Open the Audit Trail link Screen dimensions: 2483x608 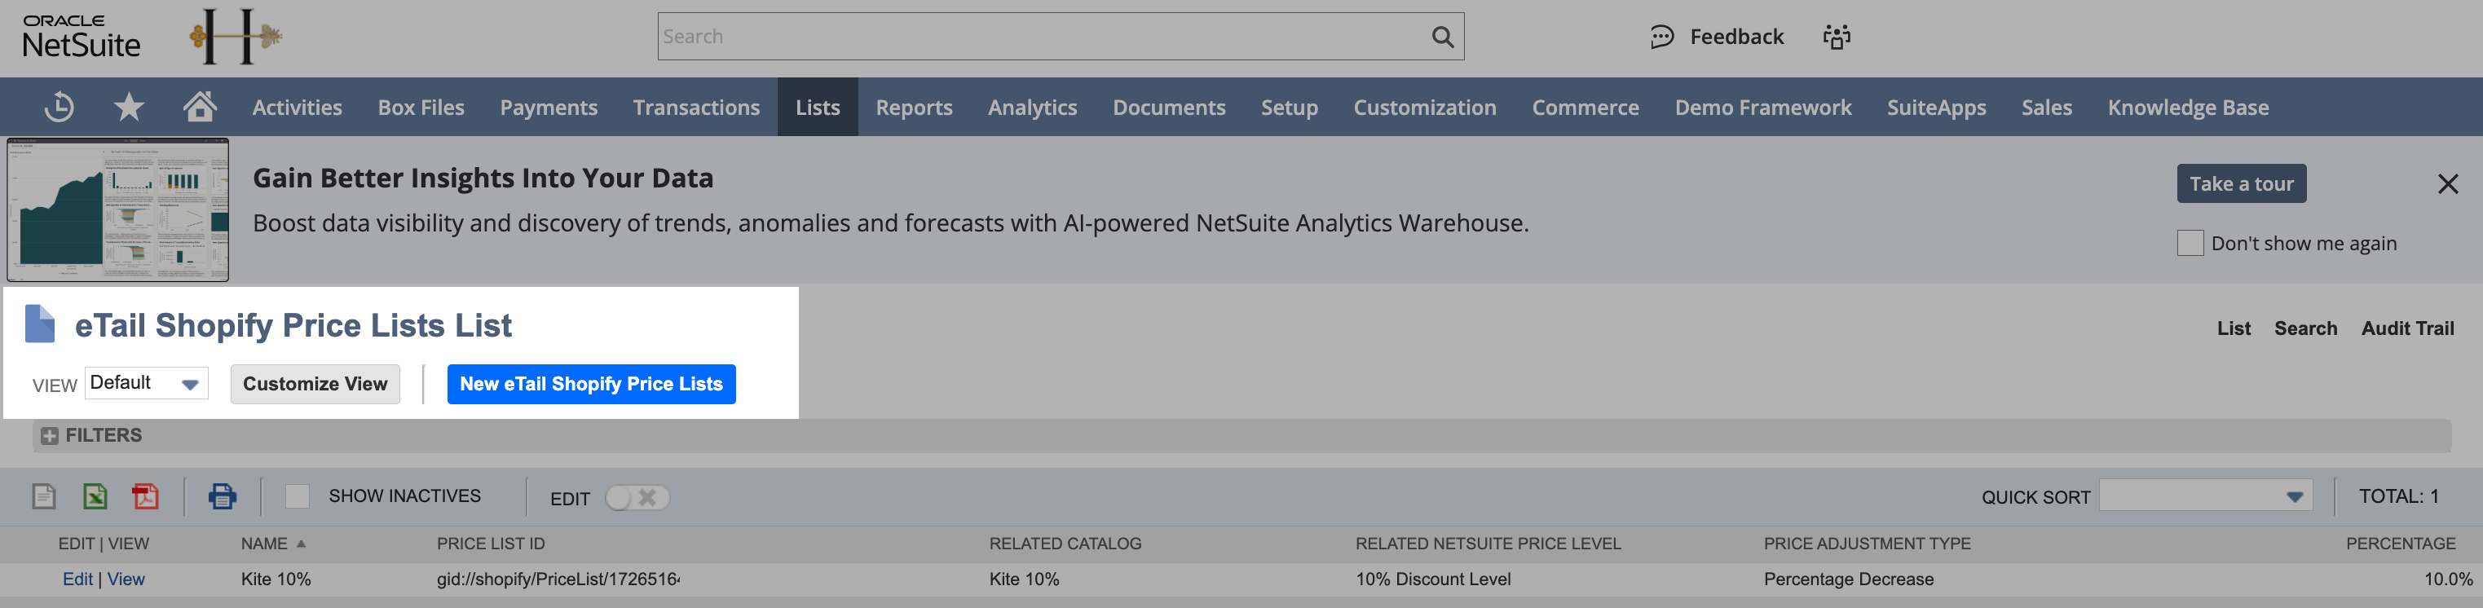(2408, 328)
